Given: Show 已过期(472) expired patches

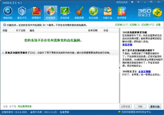Looking at the screenshot, I should [x=148, y=25].
